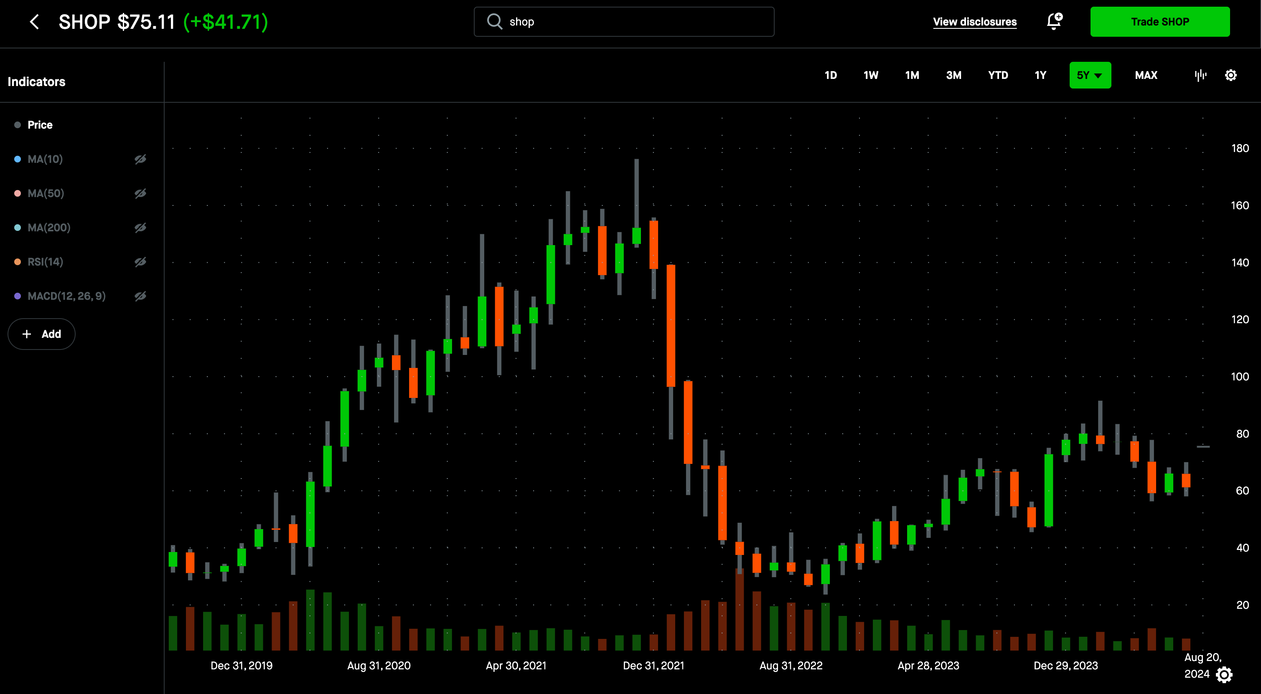
Task: Click the search magnifier icon
Action: click(494, 21)
